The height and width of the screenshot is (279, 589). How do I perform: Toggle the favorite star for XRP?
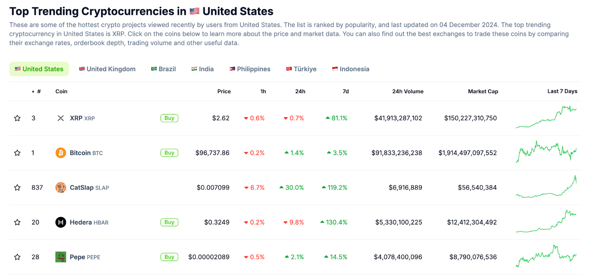click(17, 118)
